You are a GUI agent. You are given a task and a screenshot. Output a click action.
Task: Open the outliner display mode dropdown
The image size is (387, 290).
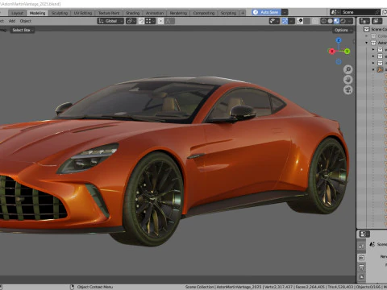pos(377,21)
